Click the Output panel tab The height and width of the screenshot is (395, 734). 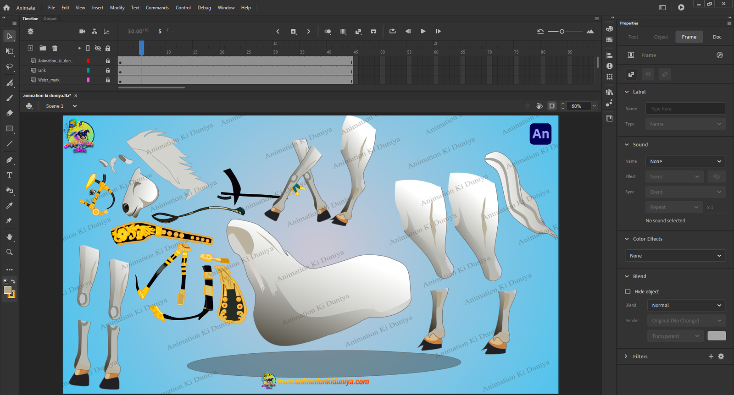(50, 19)
